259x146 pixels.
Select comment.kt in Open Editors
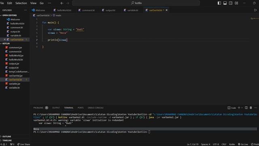point(17,28)
